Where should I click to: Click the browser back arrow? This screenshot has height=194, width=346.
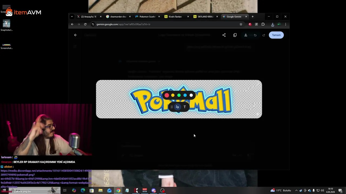tap(72, 24)
